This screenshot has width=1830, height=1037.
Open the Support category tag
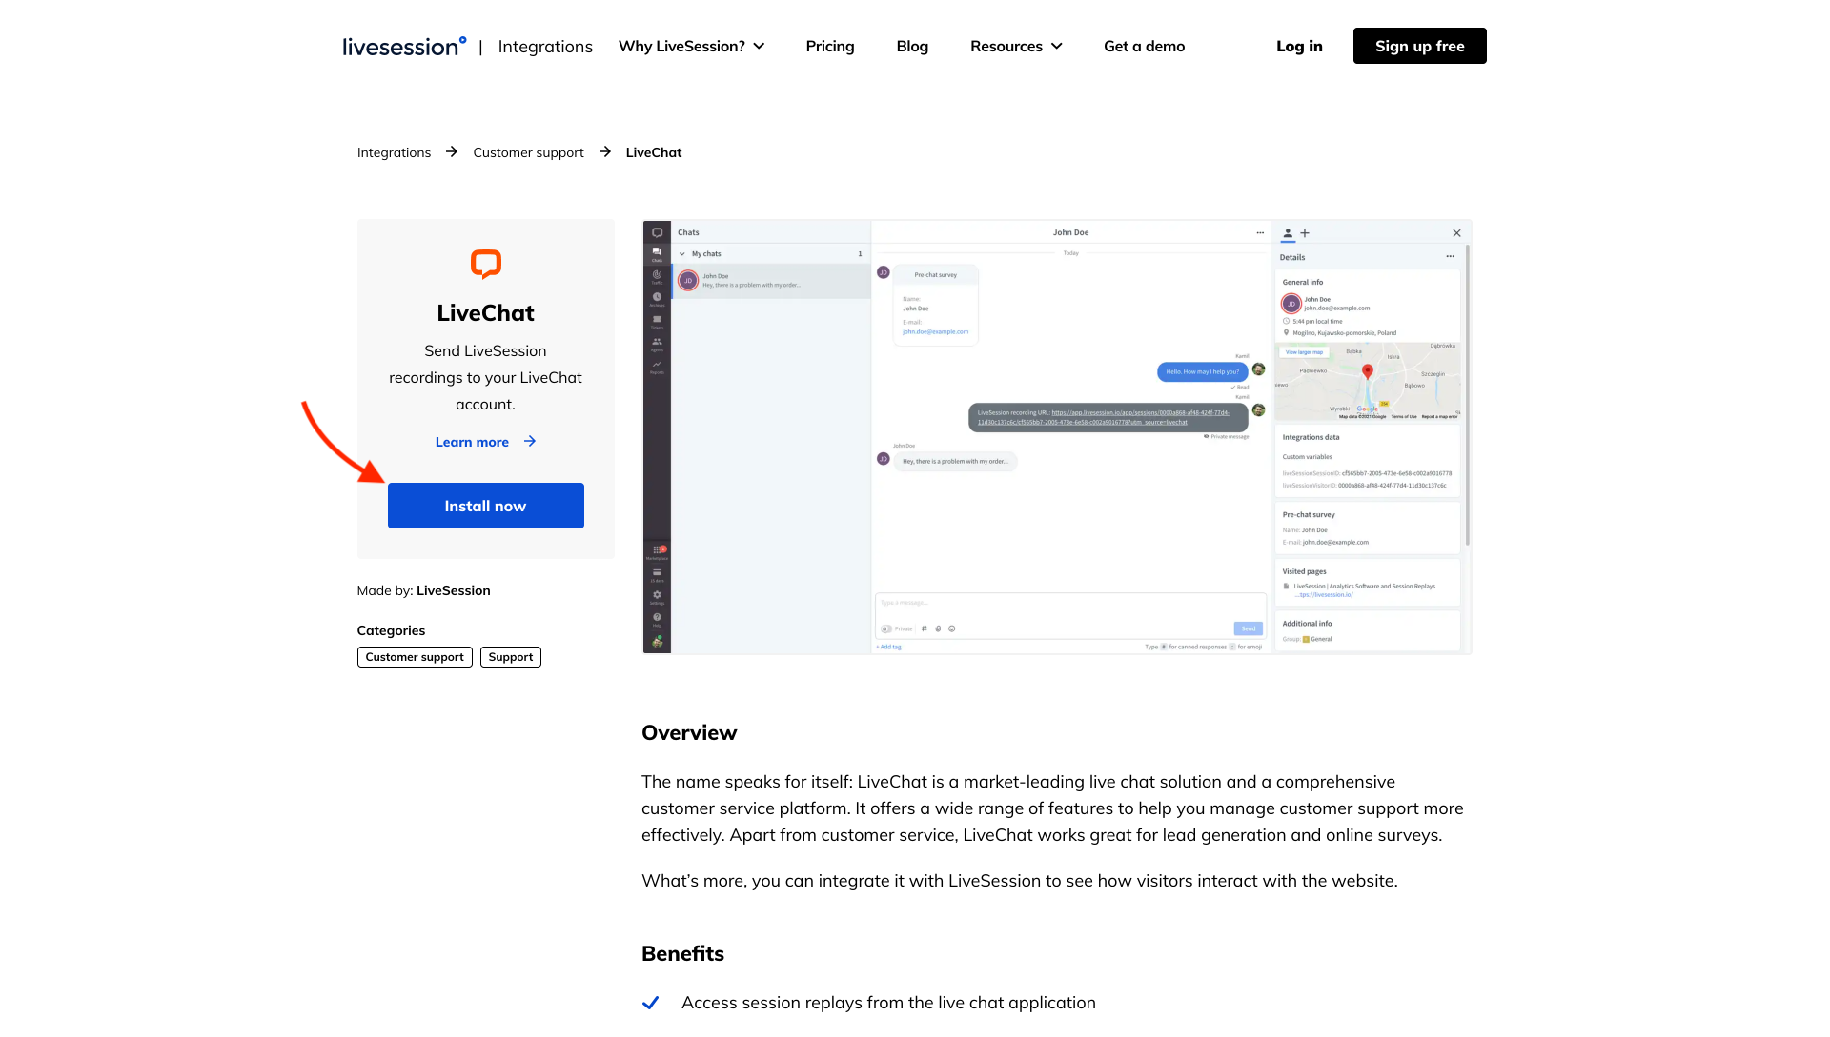511,657
